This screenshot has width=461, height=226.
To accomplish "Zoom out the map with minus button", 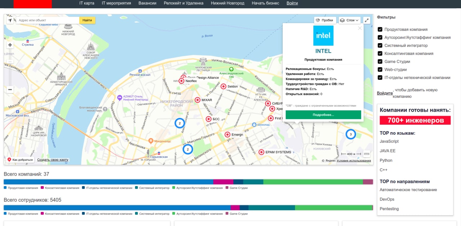I will coord(10,89).
